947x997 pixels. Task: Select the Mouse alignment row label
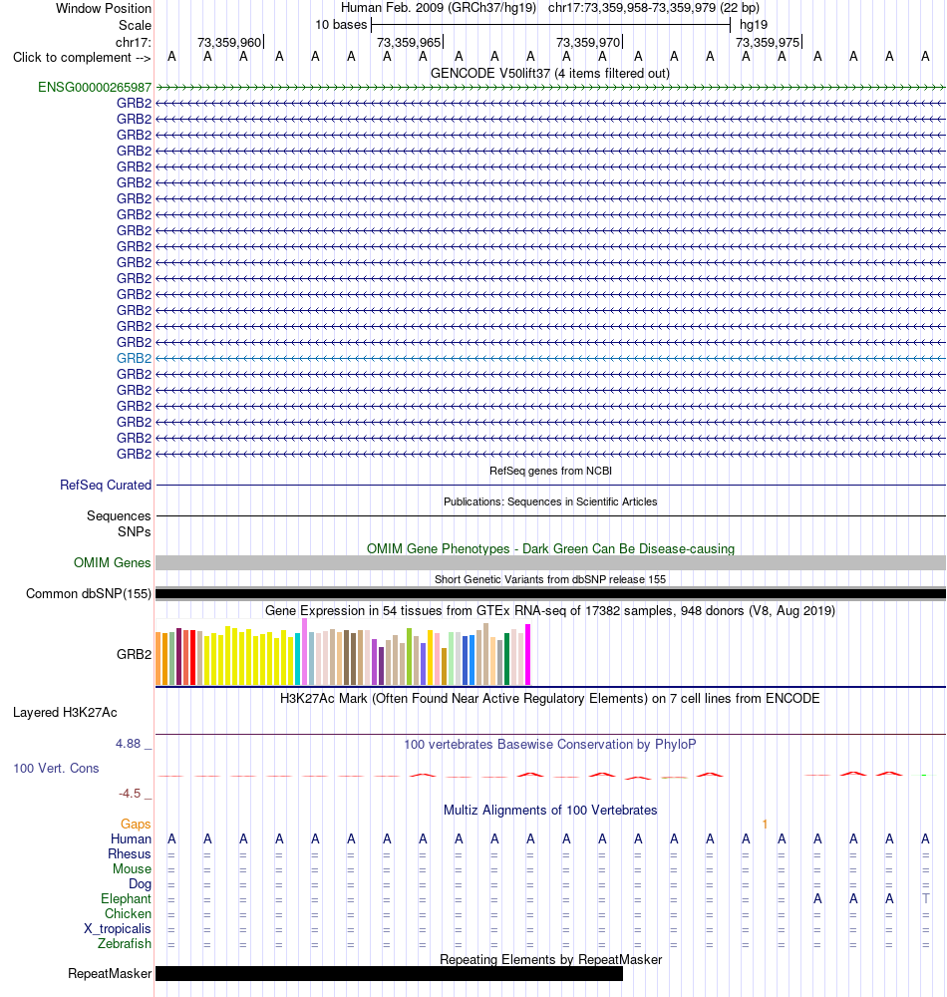pyautogui.click(x=133, y=868)
